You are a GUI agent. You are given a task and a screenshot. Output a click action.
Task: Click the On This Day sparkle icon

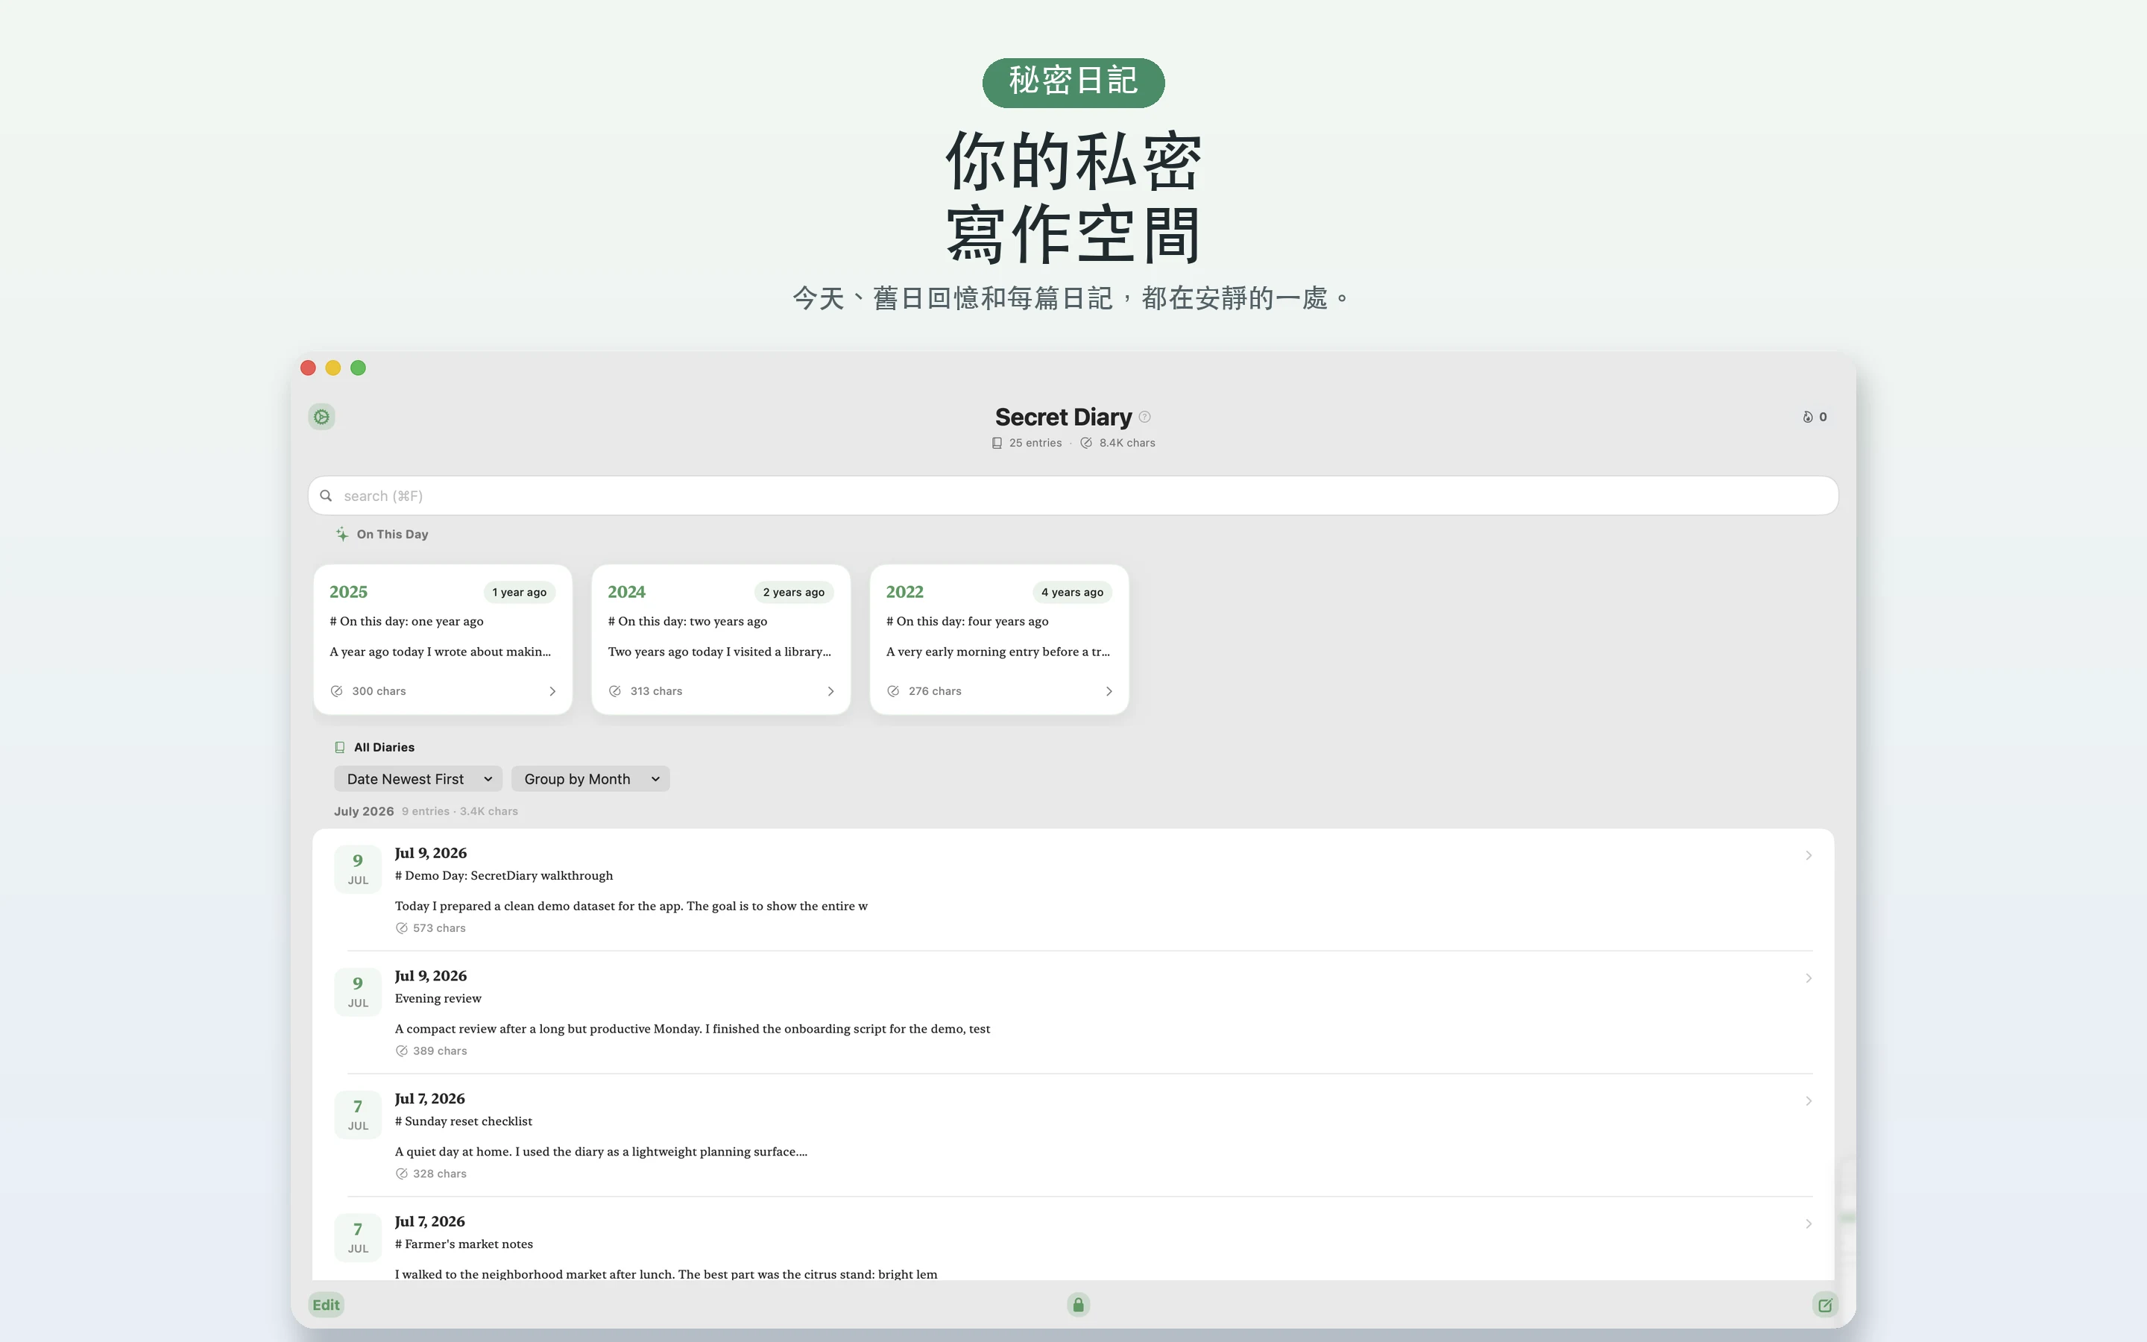pyautogui.click(x=341, y=533)
